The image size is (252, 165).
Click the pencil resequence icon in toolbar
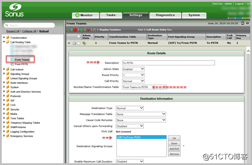(x=94, y=30)
